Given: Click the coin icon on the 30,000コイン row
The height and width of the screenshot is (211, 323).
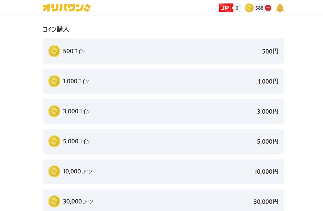Looking at the screenshot, I should [x=54, y=201].
